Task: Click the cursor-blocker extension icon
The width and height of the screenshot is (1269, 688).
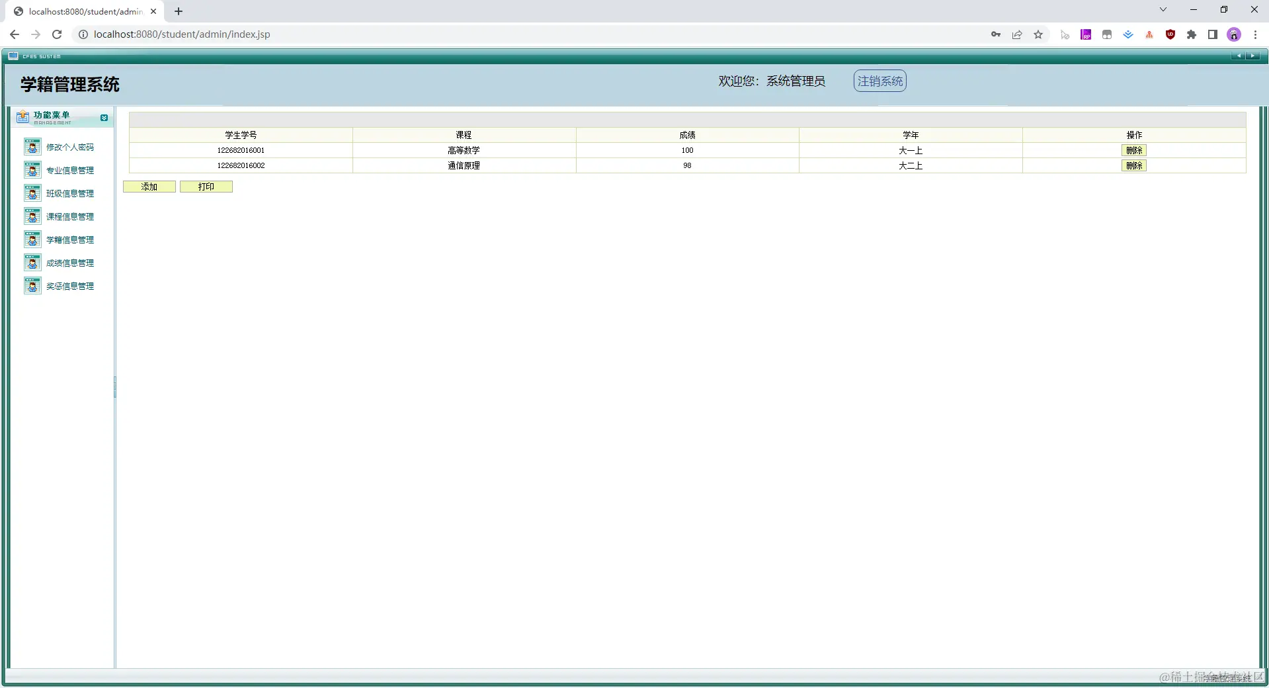Action: [1065, 34]
